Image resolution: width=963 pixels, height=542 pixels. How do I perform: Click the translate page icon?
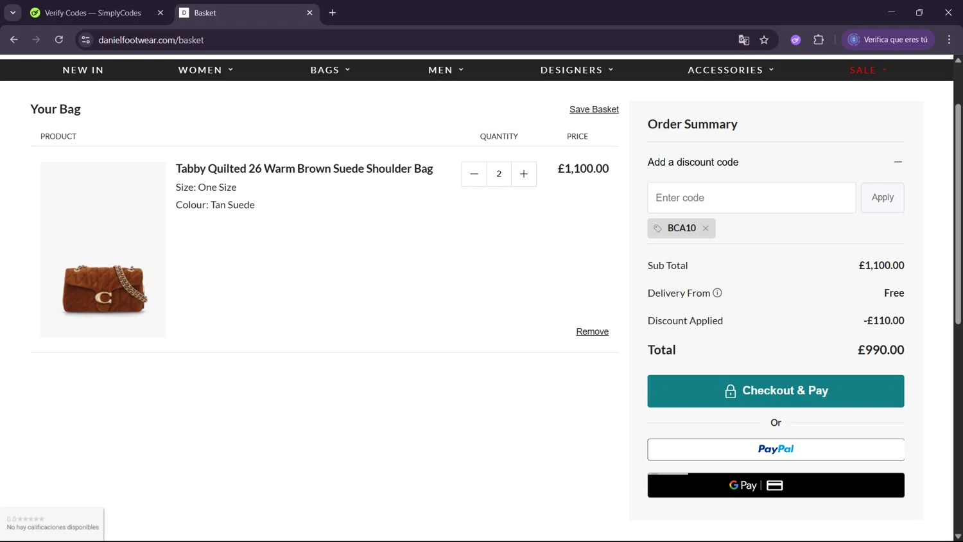743,40
